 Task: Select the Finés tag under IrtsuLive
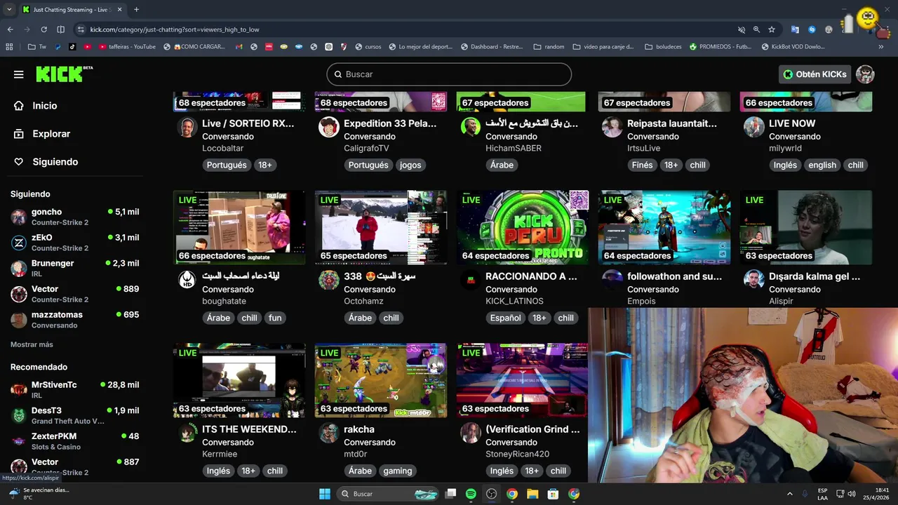642,165
